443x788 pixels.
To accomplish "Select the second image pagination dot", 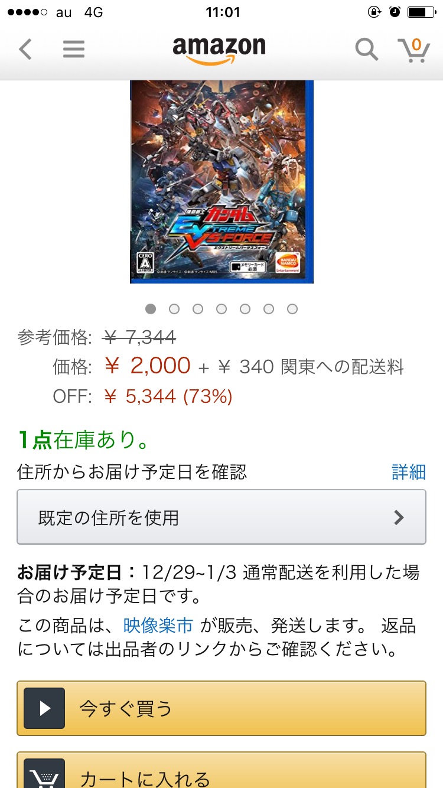I will point(174,308).
